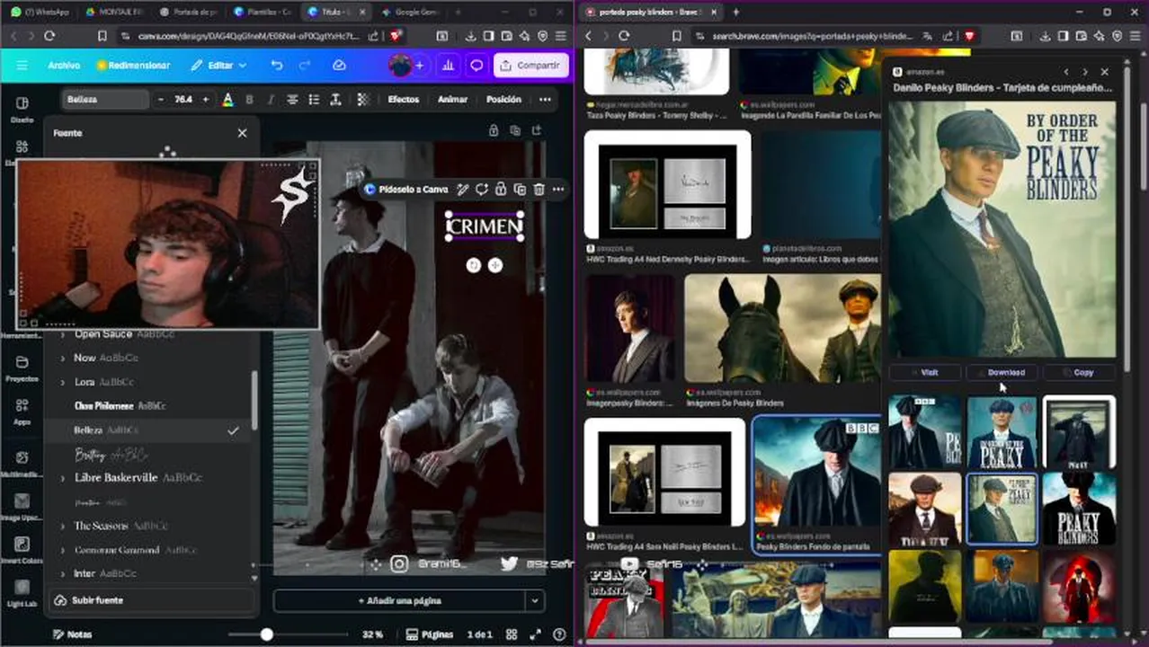Change text alignment in toolbar
Image resolution: width=1149 pixels, height=647 pixels.
(292, 100)
